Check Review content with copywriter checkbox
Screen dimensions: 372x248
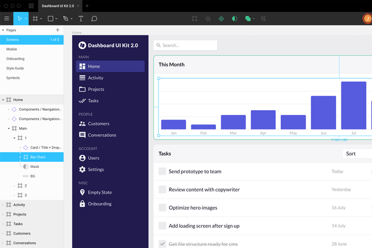[162, 189]
